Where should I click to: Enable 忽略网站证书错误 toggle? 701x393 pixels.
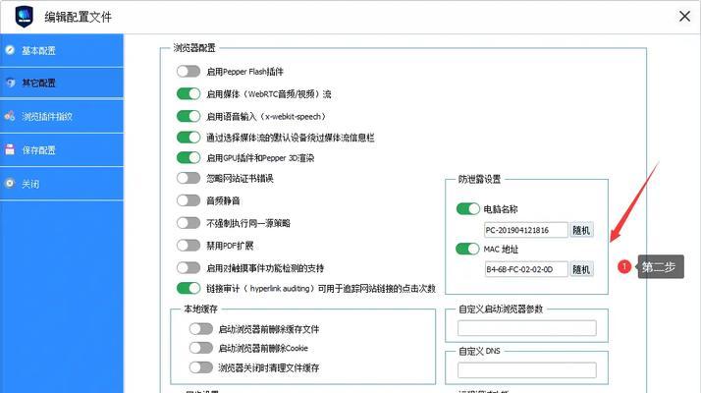point(189,178)
